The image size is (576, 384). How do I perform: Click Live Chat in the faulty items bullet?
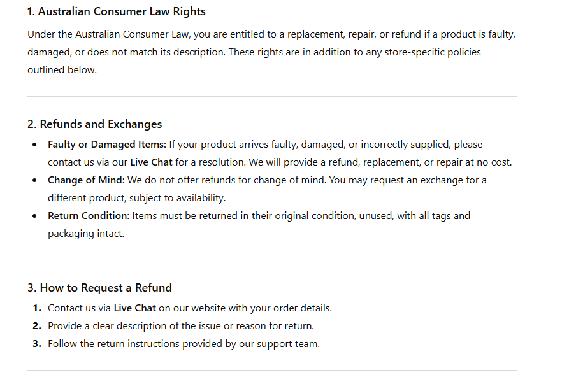152,162
